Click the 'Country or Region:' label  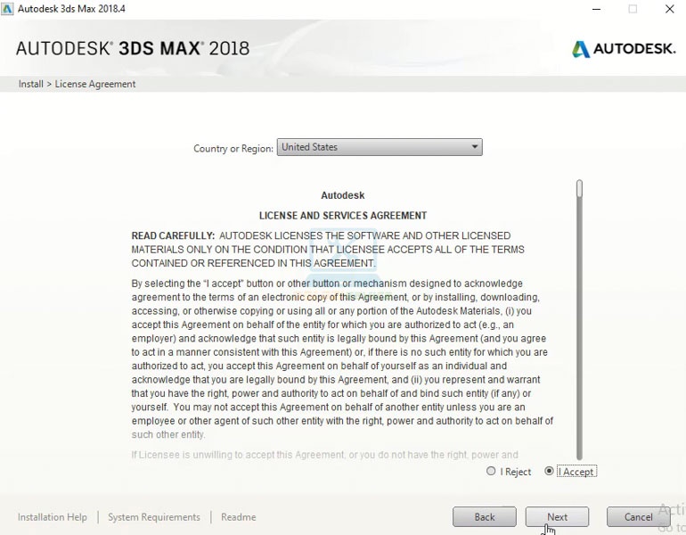pos(233,148)
